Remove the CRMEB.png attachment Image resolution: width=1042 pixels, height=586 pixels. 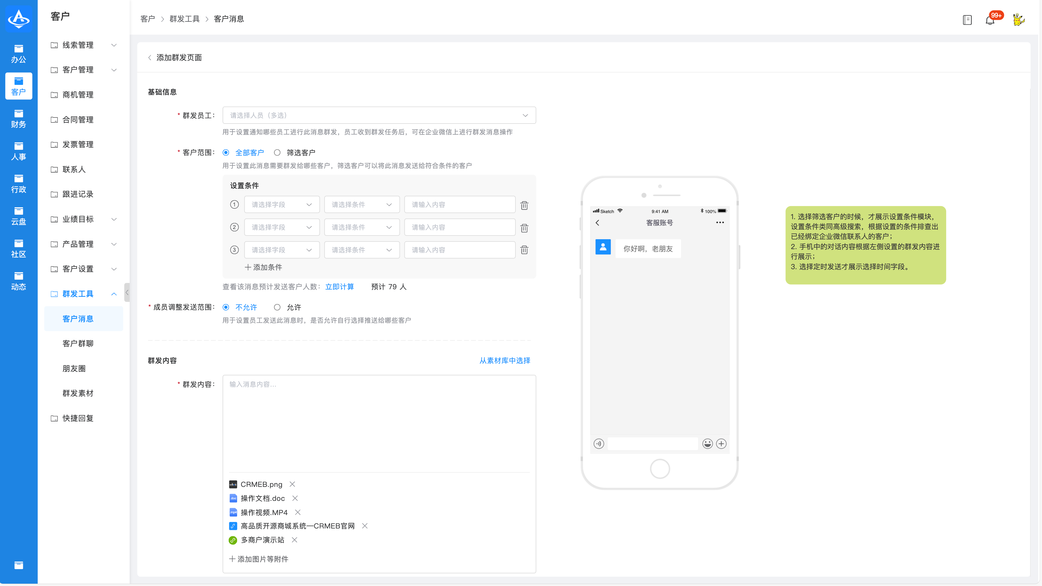(292, 484)
